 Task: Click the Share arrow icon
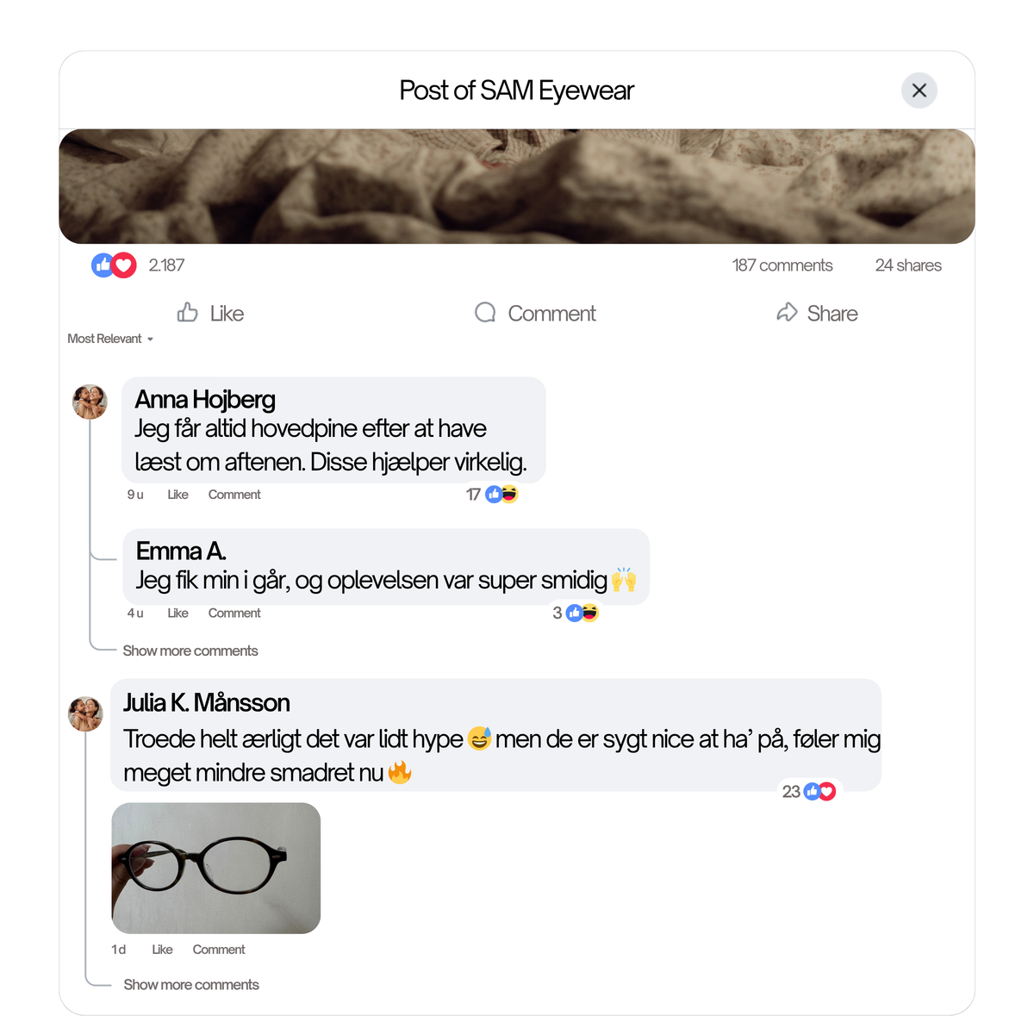point(787,313)
